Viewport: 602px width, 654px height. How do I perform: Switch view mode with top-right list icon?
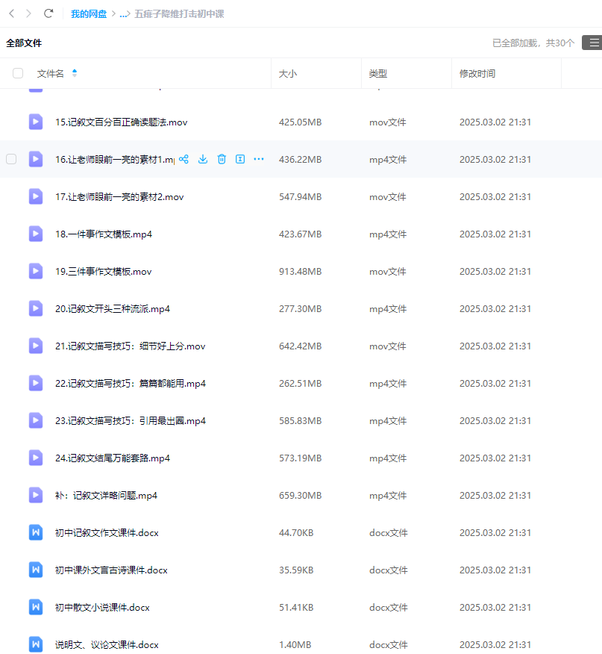pos(594,43)
